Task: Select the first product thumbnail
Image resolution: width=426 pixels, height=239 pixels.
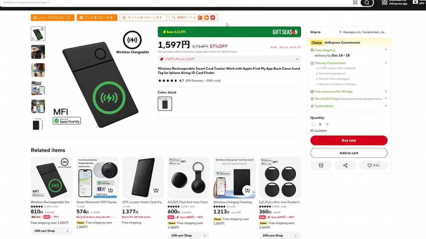Action: 38,34
